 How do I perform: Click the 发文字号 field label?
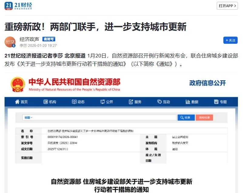(x=27, y=143)
